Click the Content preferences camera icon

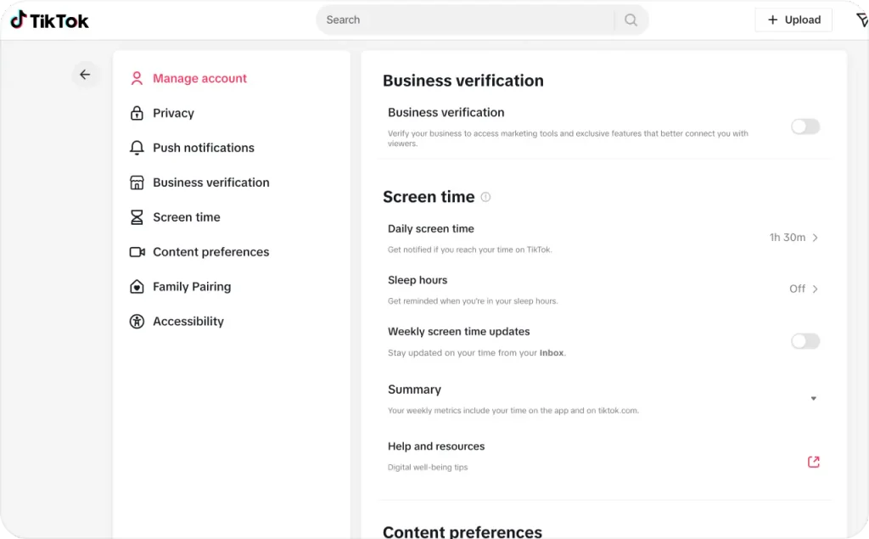click(137, 252)
